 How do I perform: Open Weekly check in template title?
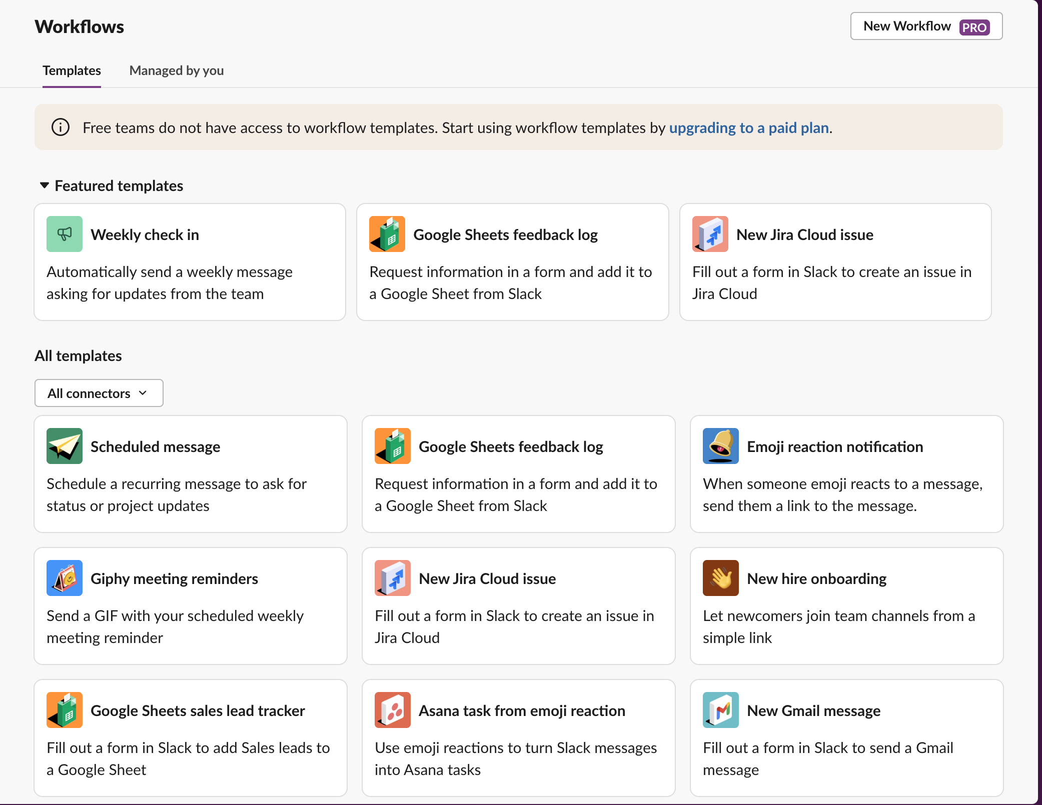pos(145,234)
